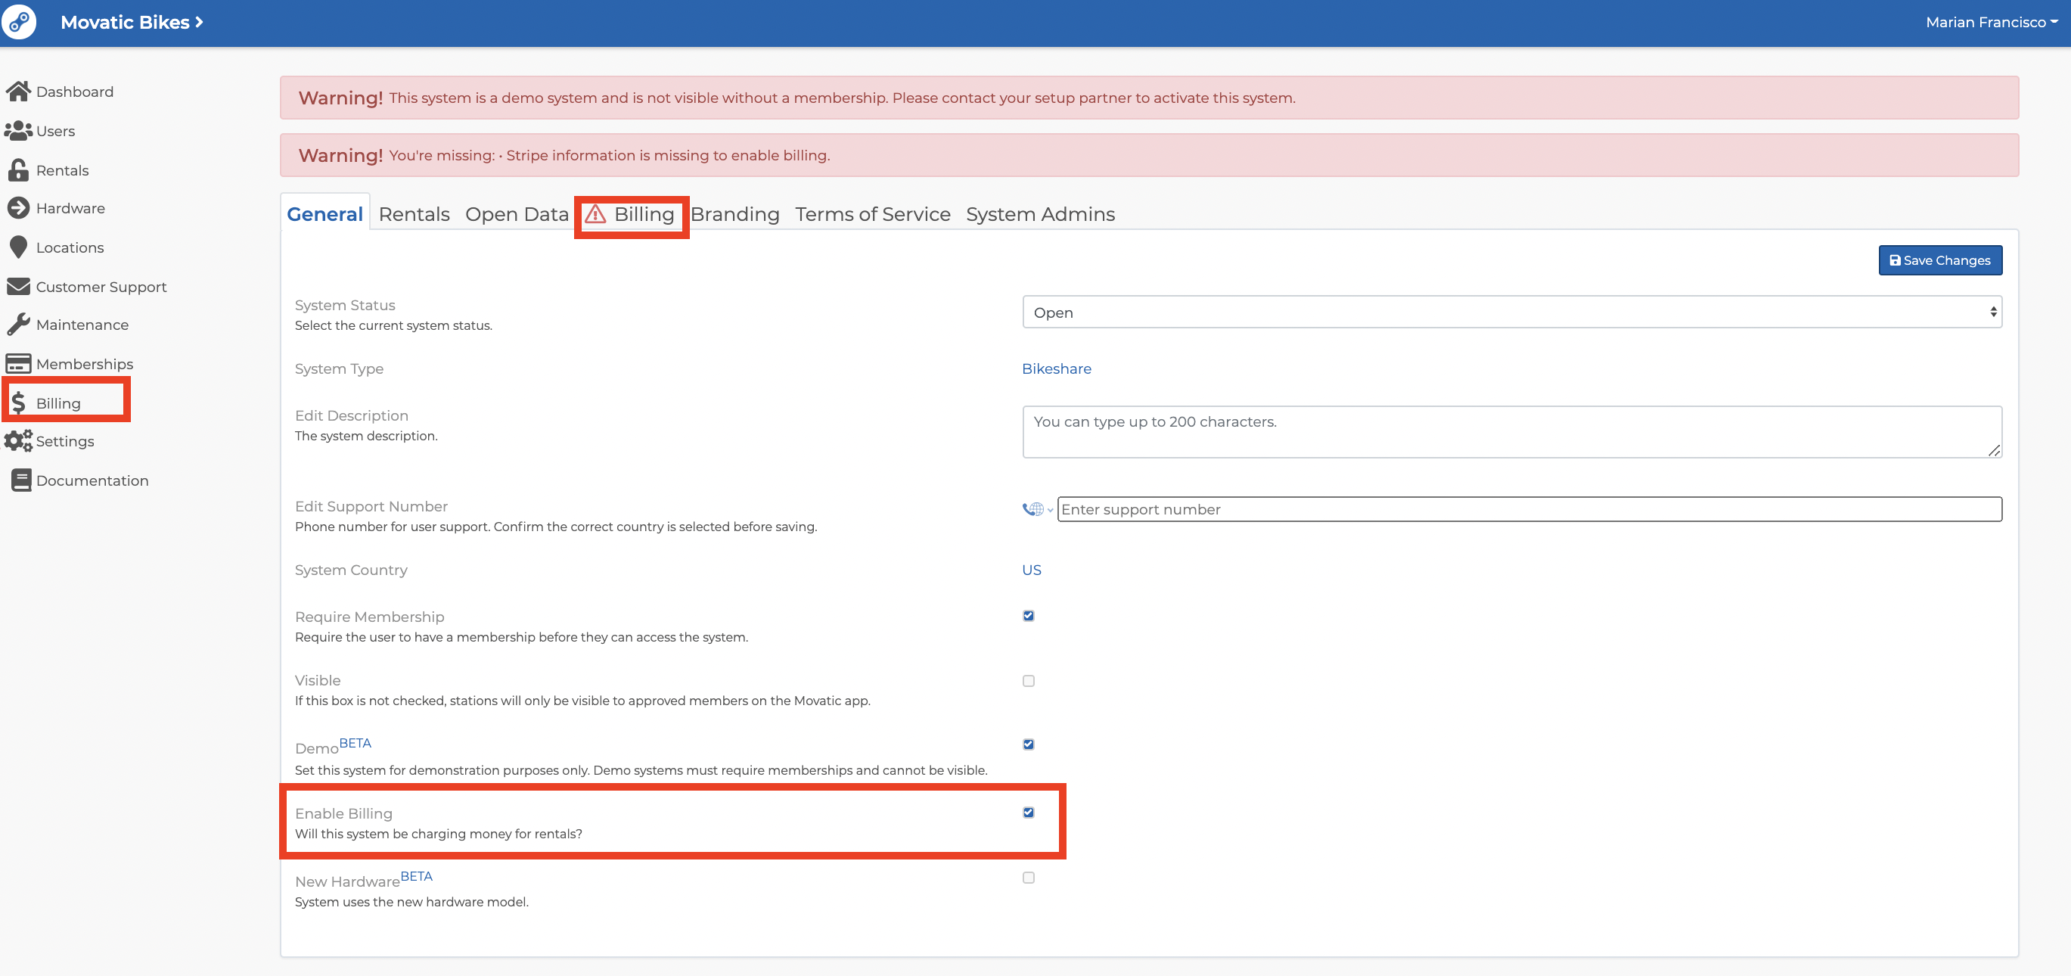Click the demo system warning banner

[1149, 98]
